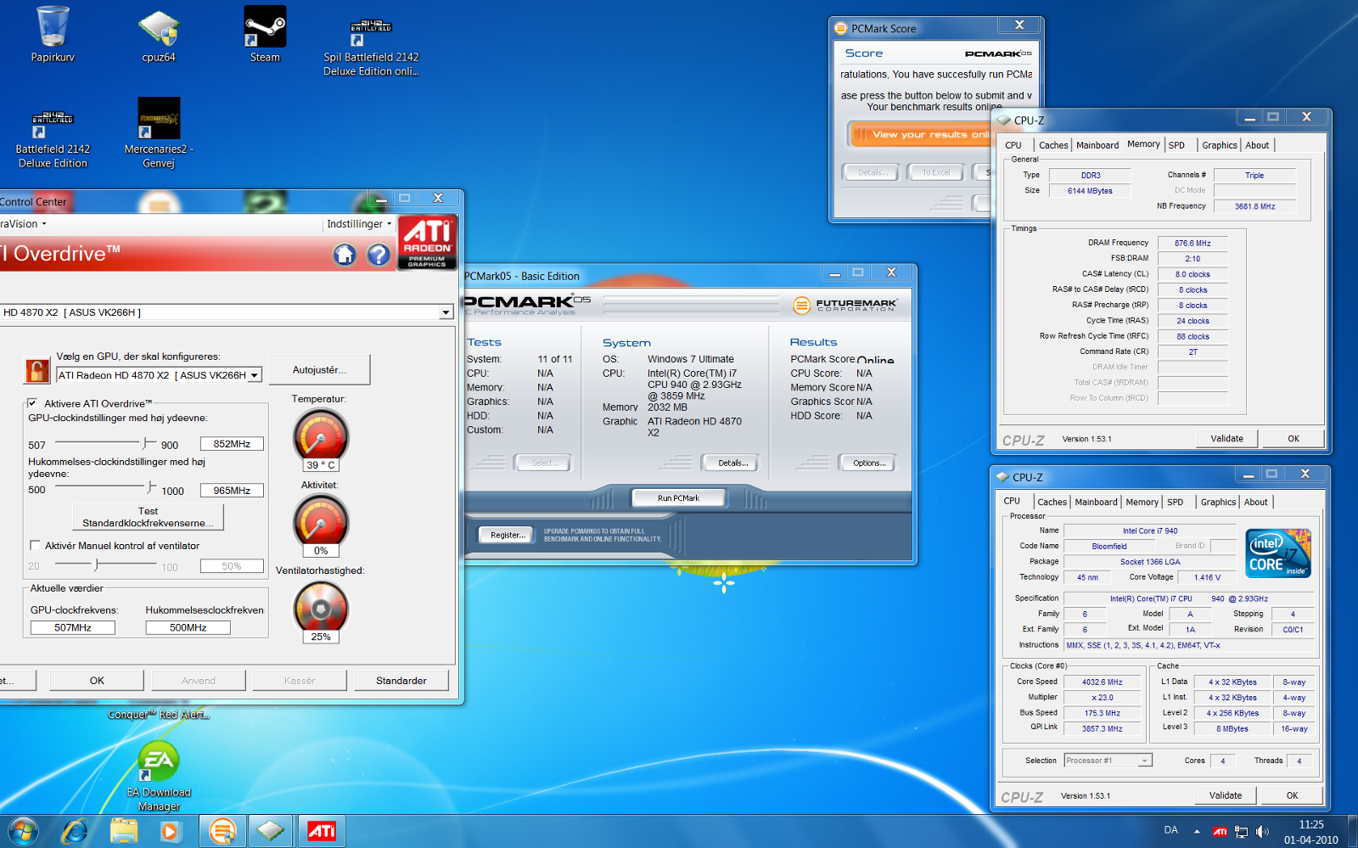Viewport: 1358px width, 848px height.
Task: Open the Windows Start orb
Action: tap(23, 831)
